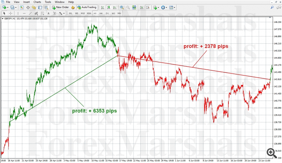Select the arrows drawing tool

61,13
